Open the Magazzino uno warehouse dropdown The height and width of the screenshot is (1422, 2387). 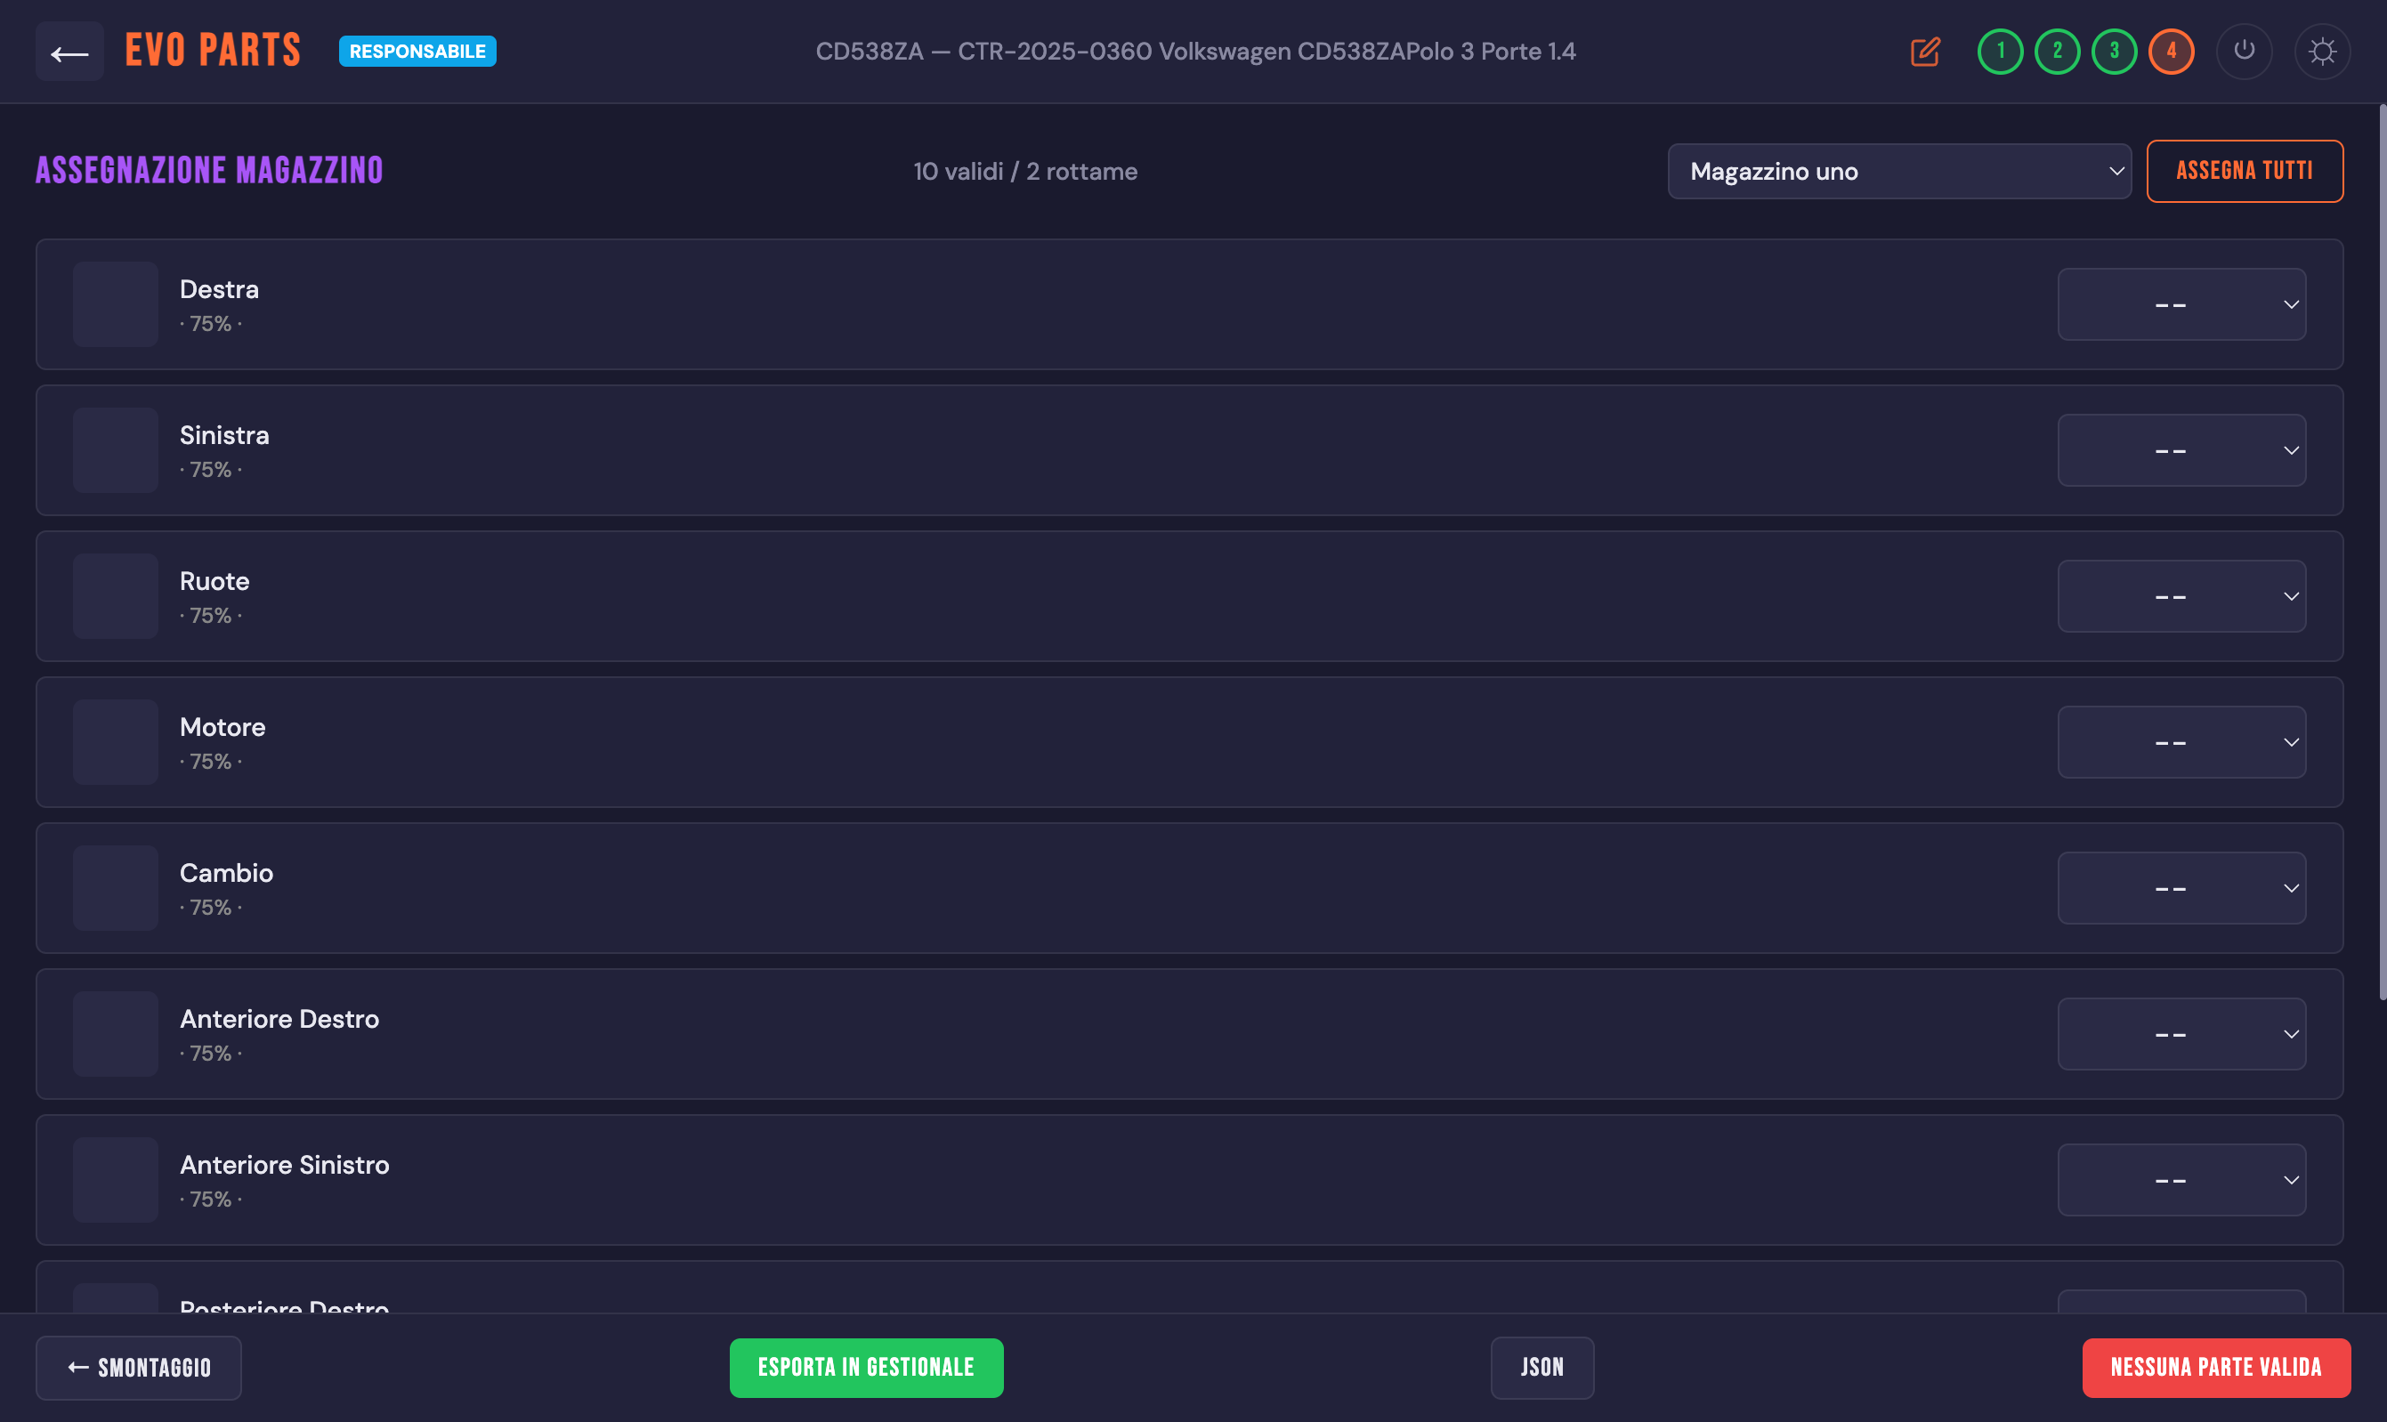(x=1898, y=172)
